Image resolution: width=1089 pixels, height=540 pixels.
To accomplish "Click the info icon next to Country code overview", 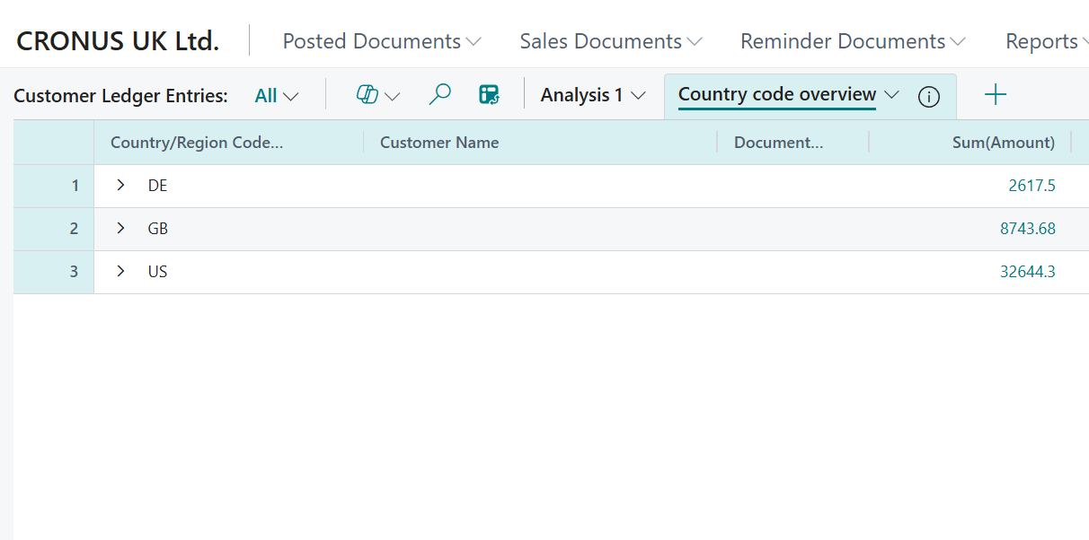I will 928,96.
